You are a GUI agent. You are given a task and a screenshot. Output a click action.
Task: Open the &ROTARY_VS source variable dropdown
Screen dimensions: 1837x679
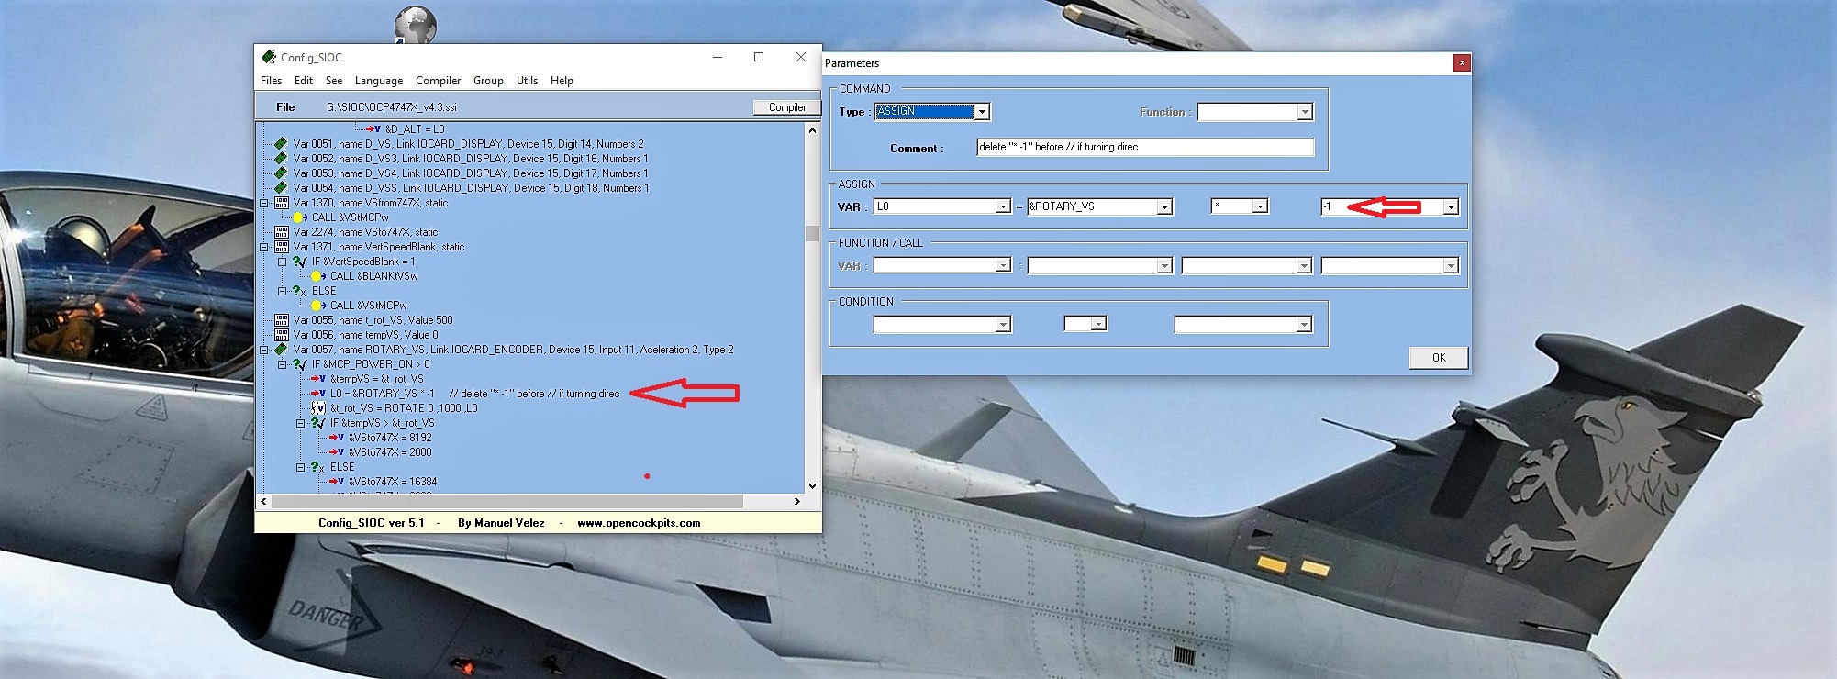click(x=1164, y=207)
